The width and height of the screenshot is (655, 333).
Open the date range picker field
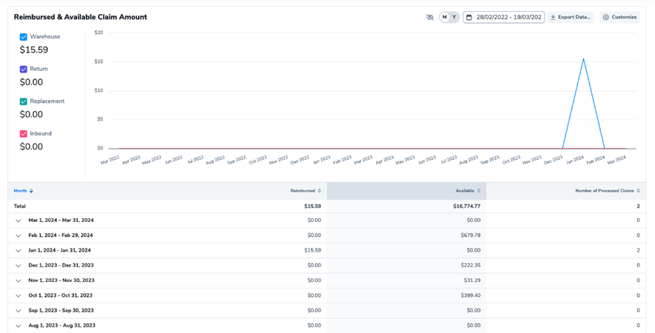(504, 17)
